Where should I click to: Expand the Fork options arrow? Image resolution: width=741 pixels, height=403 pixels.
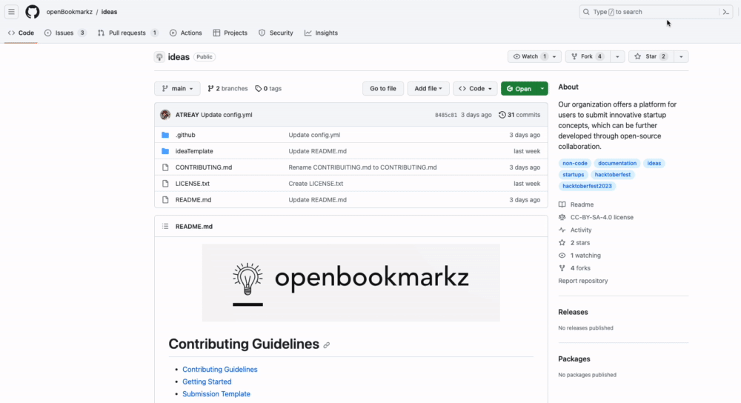pos(617,57)
